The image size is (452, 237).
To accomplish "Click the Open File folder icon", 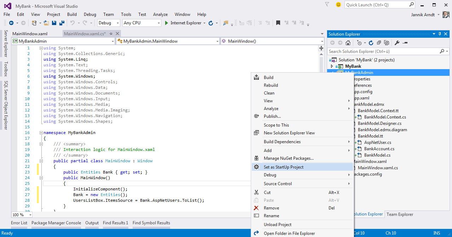I will click(46, 23).
